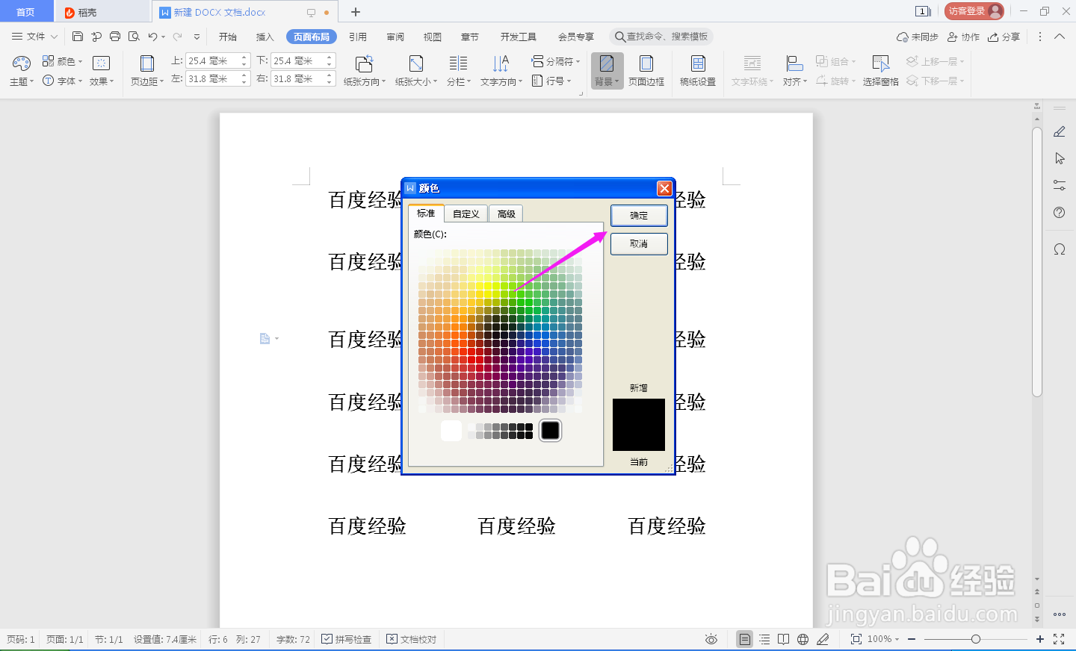Open the 主题 theme palette icon

[21, 64]
